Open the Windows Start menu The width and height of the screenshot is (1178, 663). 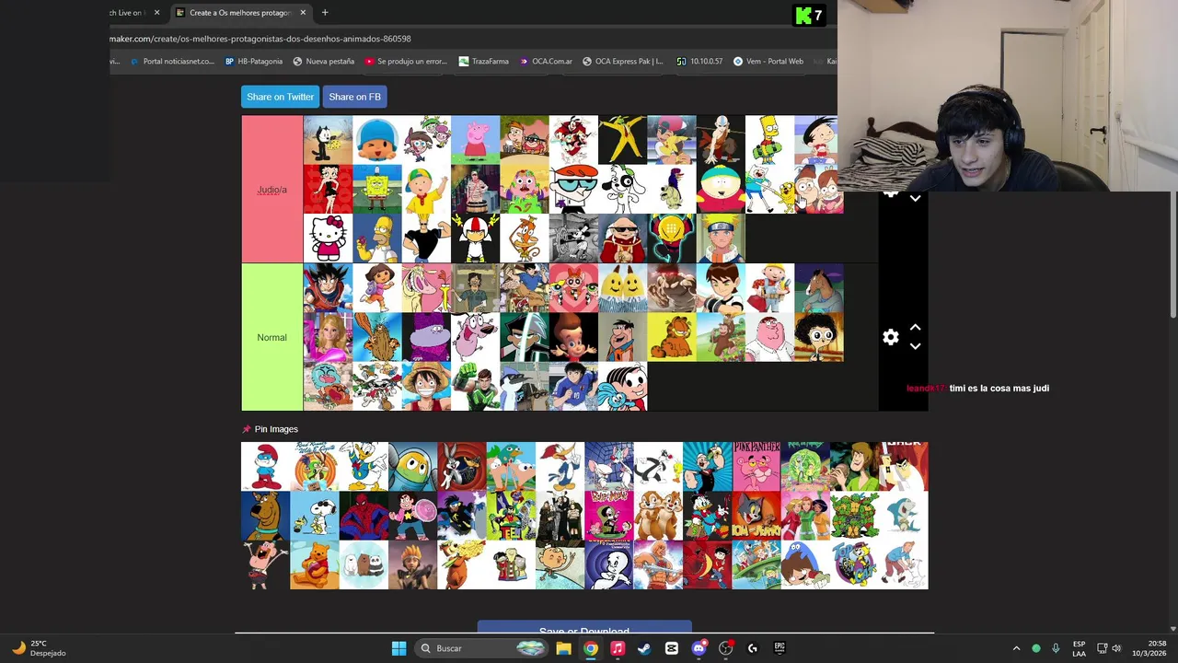398,648
